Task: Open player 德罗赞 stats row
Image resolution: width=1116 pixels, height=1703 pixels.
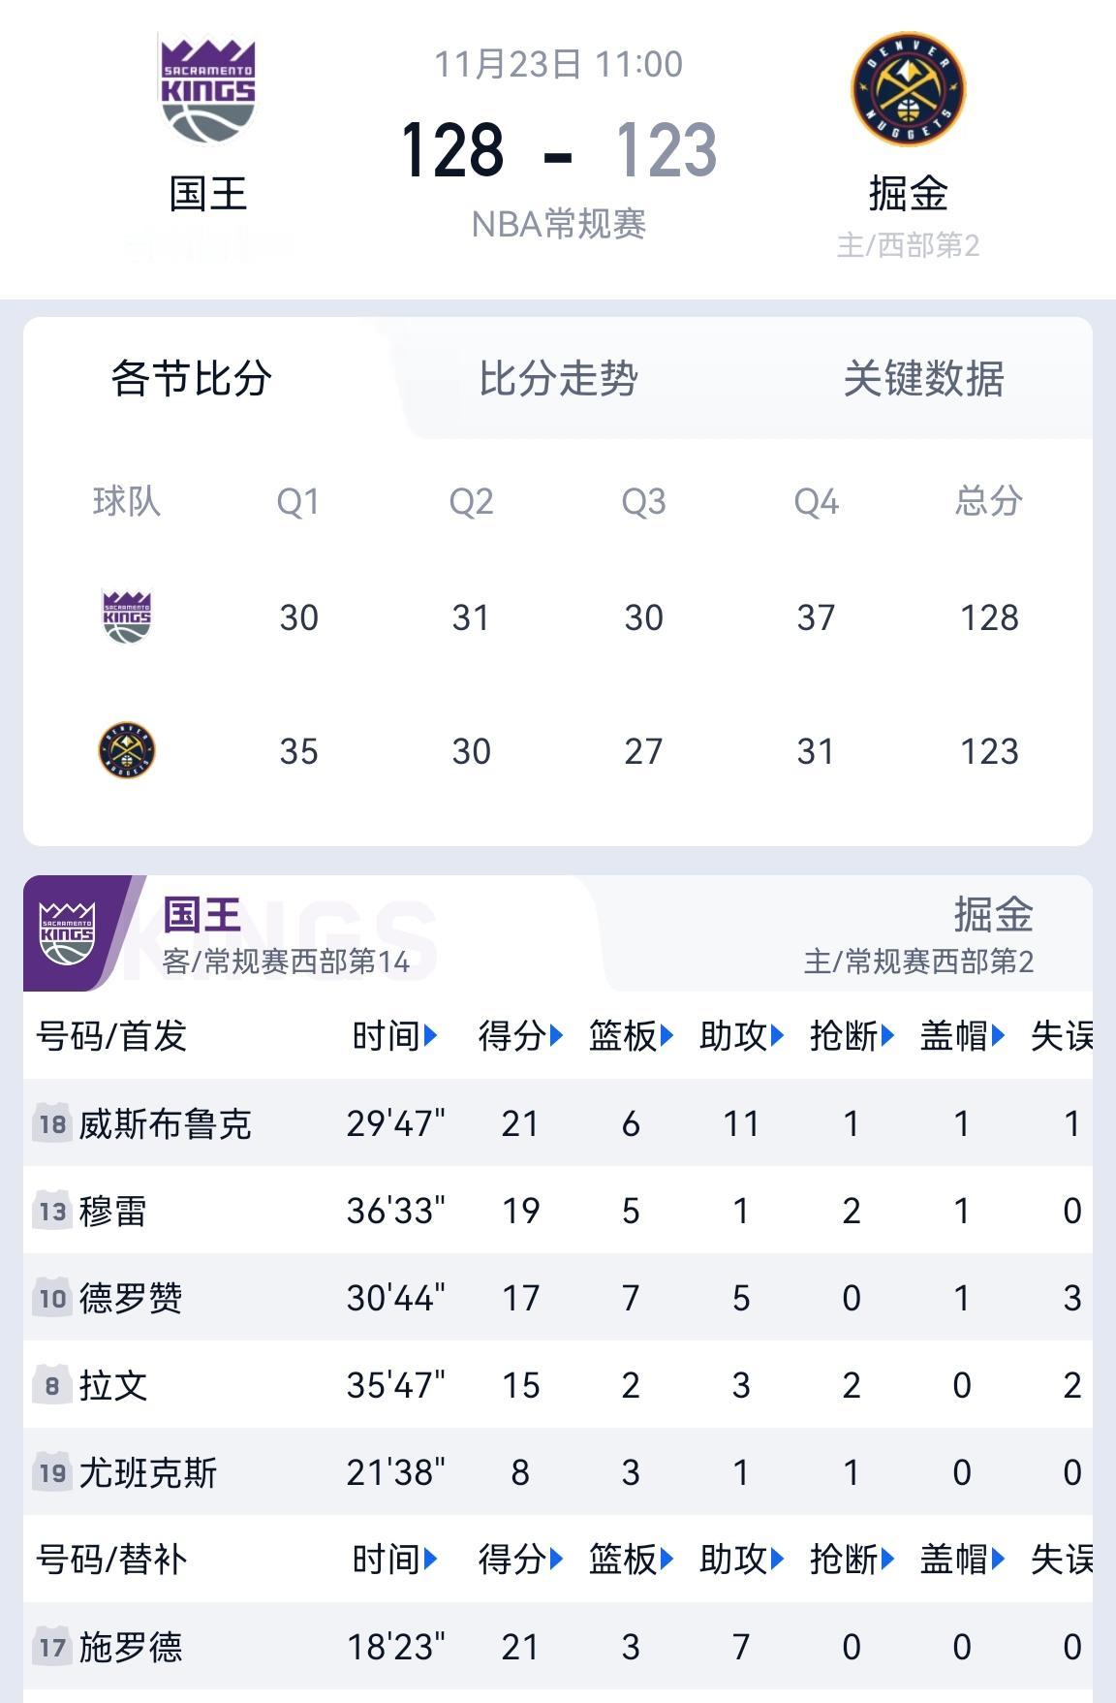Action: [x=558, y=1298]
